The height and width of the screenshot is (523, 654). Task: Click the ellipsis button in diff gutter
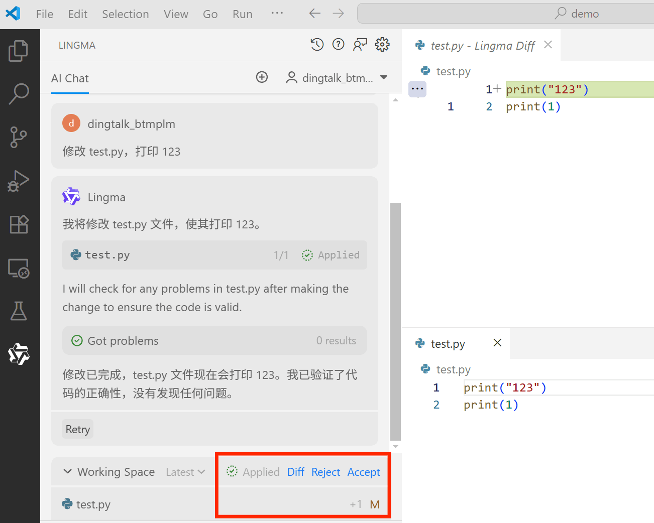coord(417,89)
